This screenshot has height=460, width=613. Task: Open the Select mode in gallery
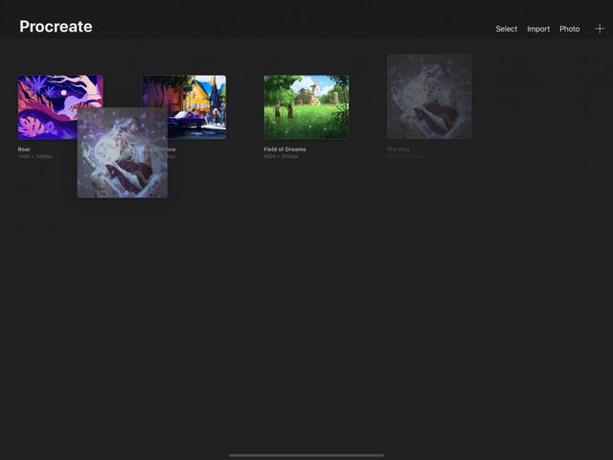pos(507,29)
